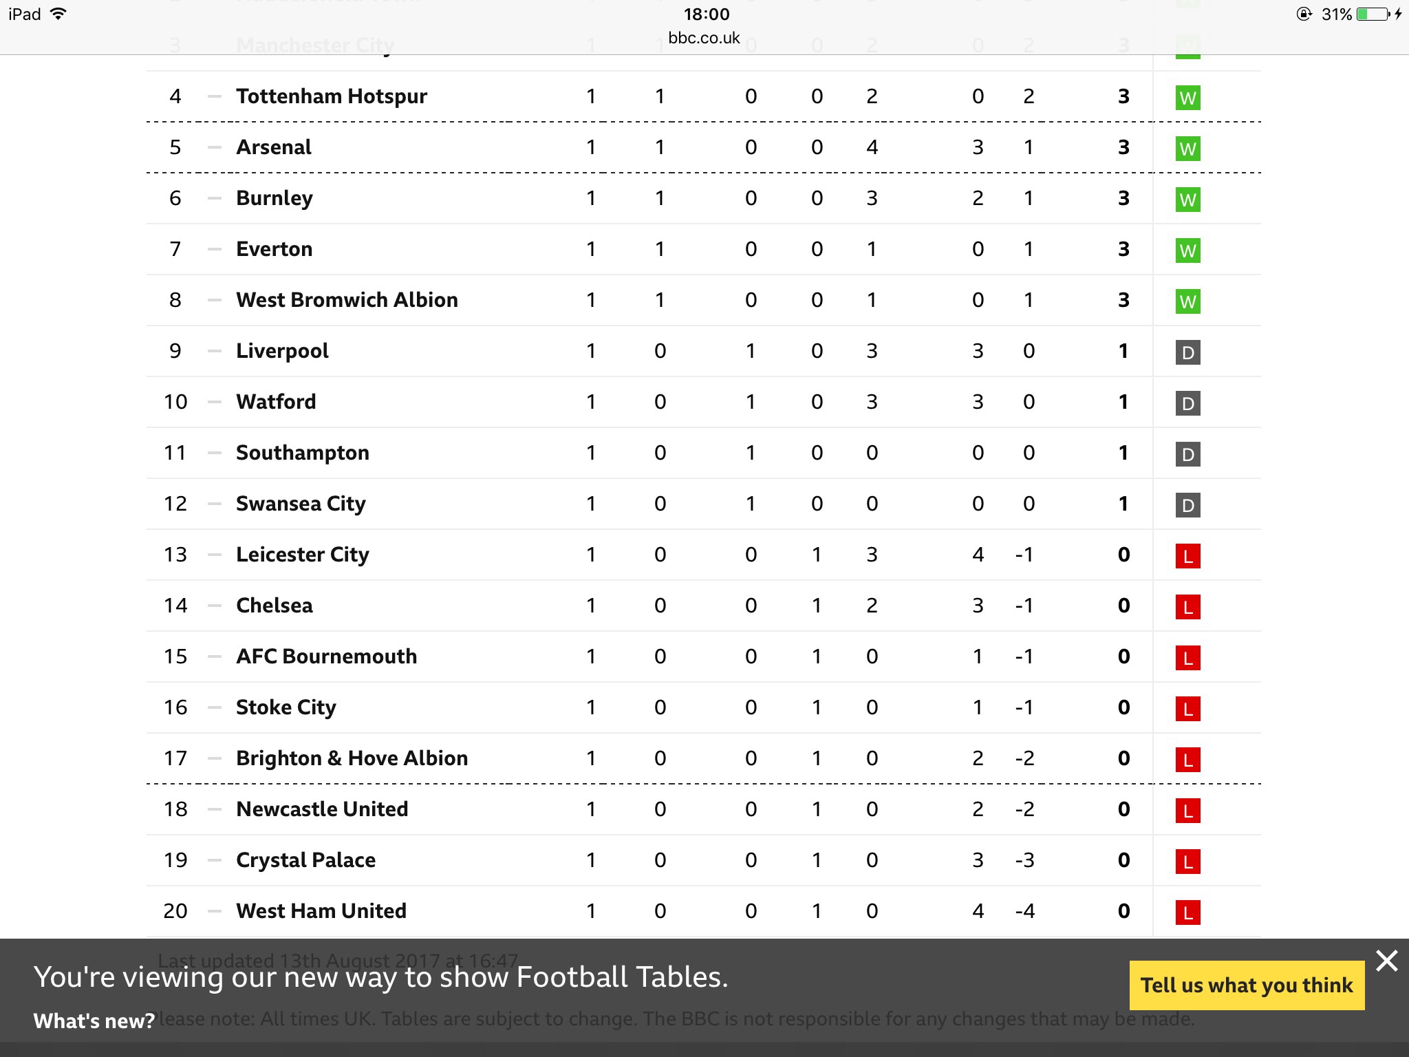
Task: Close the Football Tables feedback banner
Action: coord(1386,960)
